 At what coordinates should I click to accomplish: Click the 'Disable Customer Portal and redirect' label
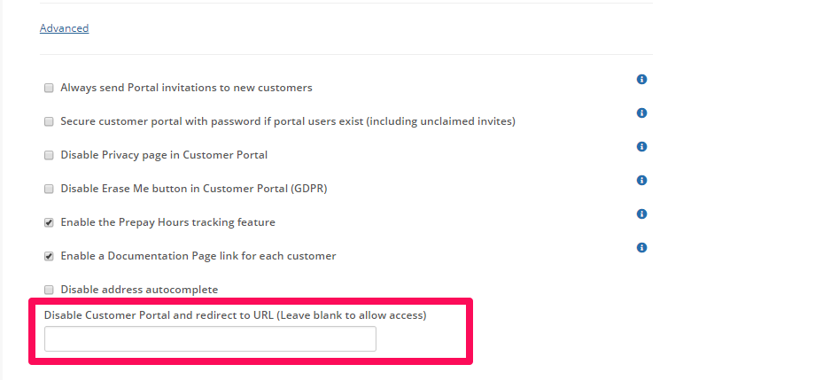pos(235,315)
